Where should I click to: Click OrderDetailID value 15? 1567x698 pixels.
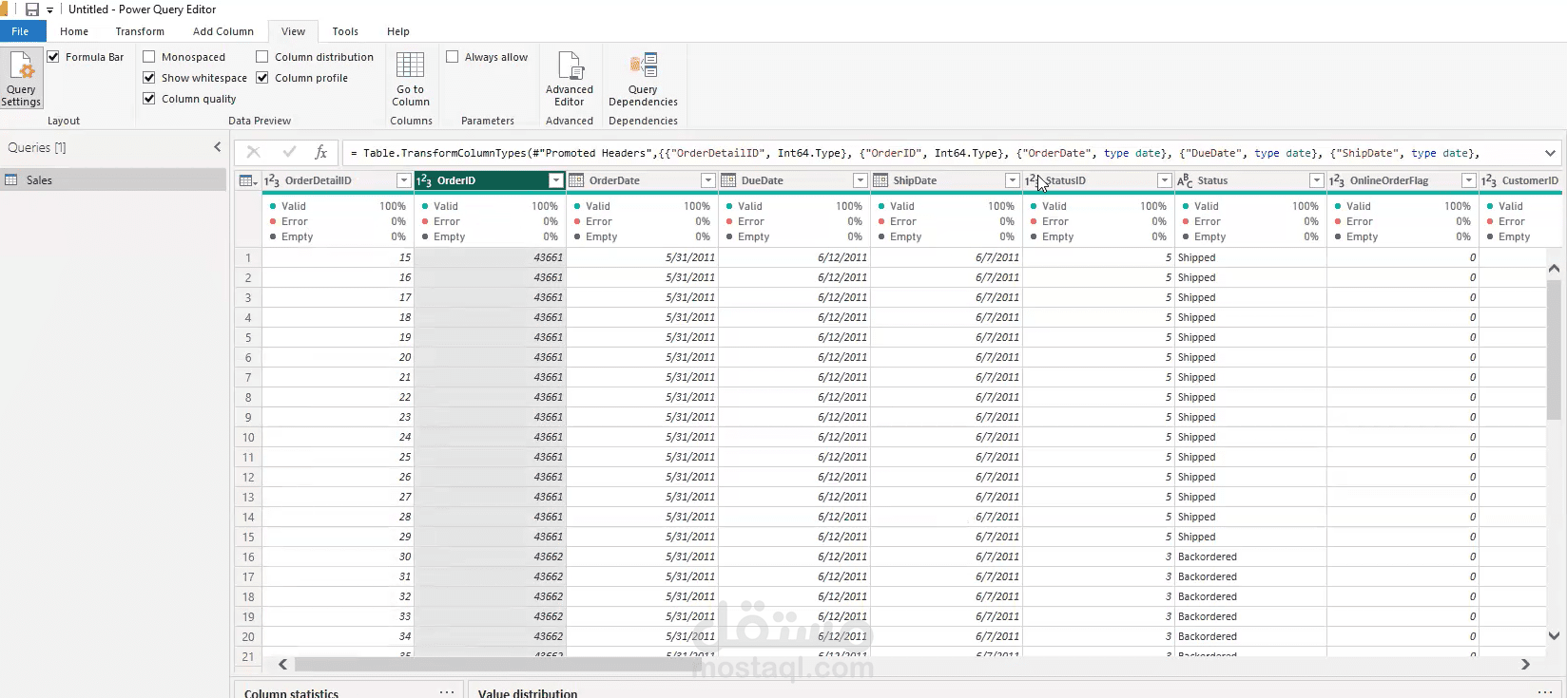(x=338, y=257)
